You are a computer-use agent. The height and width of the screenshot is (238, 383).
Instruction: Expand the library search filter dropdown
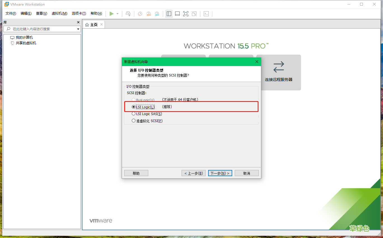[78, 29]
